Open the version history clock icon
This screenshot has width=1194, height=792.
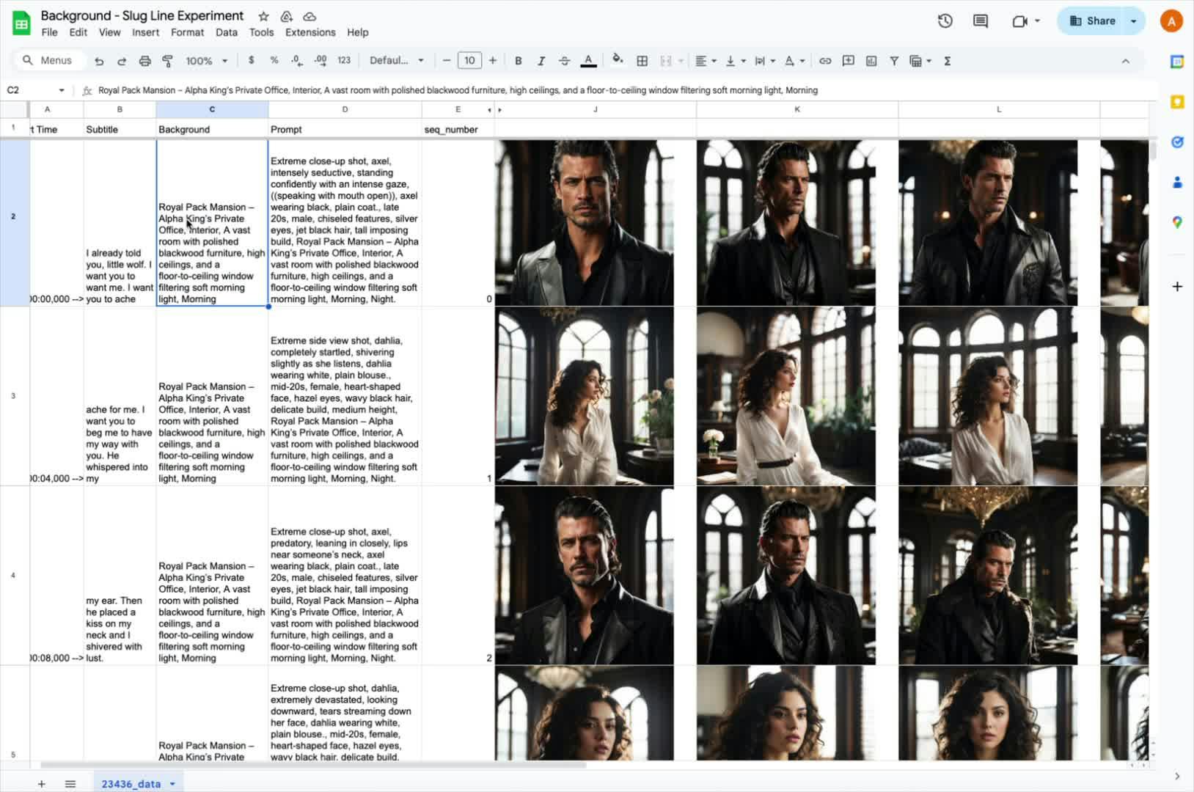tap(945, 21)
